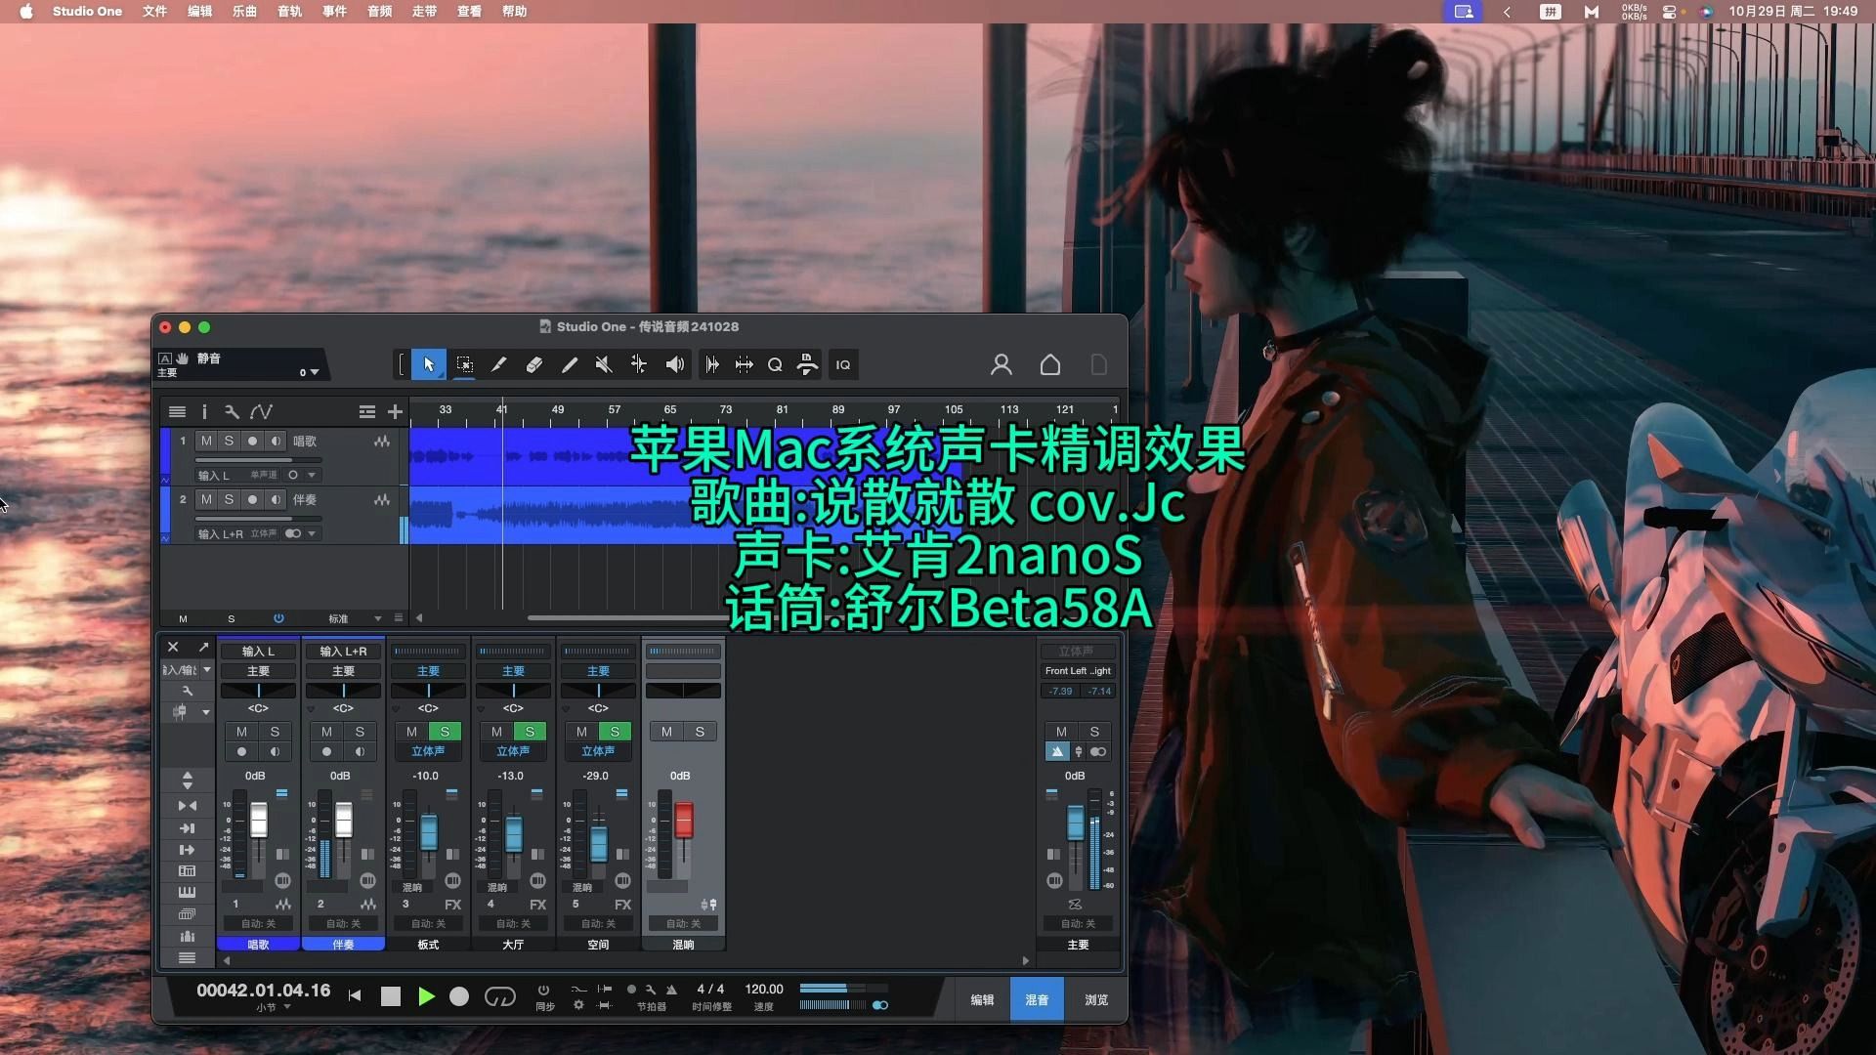Select the Arrow tool in the toolbar

pyautogui.click(x=428, y=364)
